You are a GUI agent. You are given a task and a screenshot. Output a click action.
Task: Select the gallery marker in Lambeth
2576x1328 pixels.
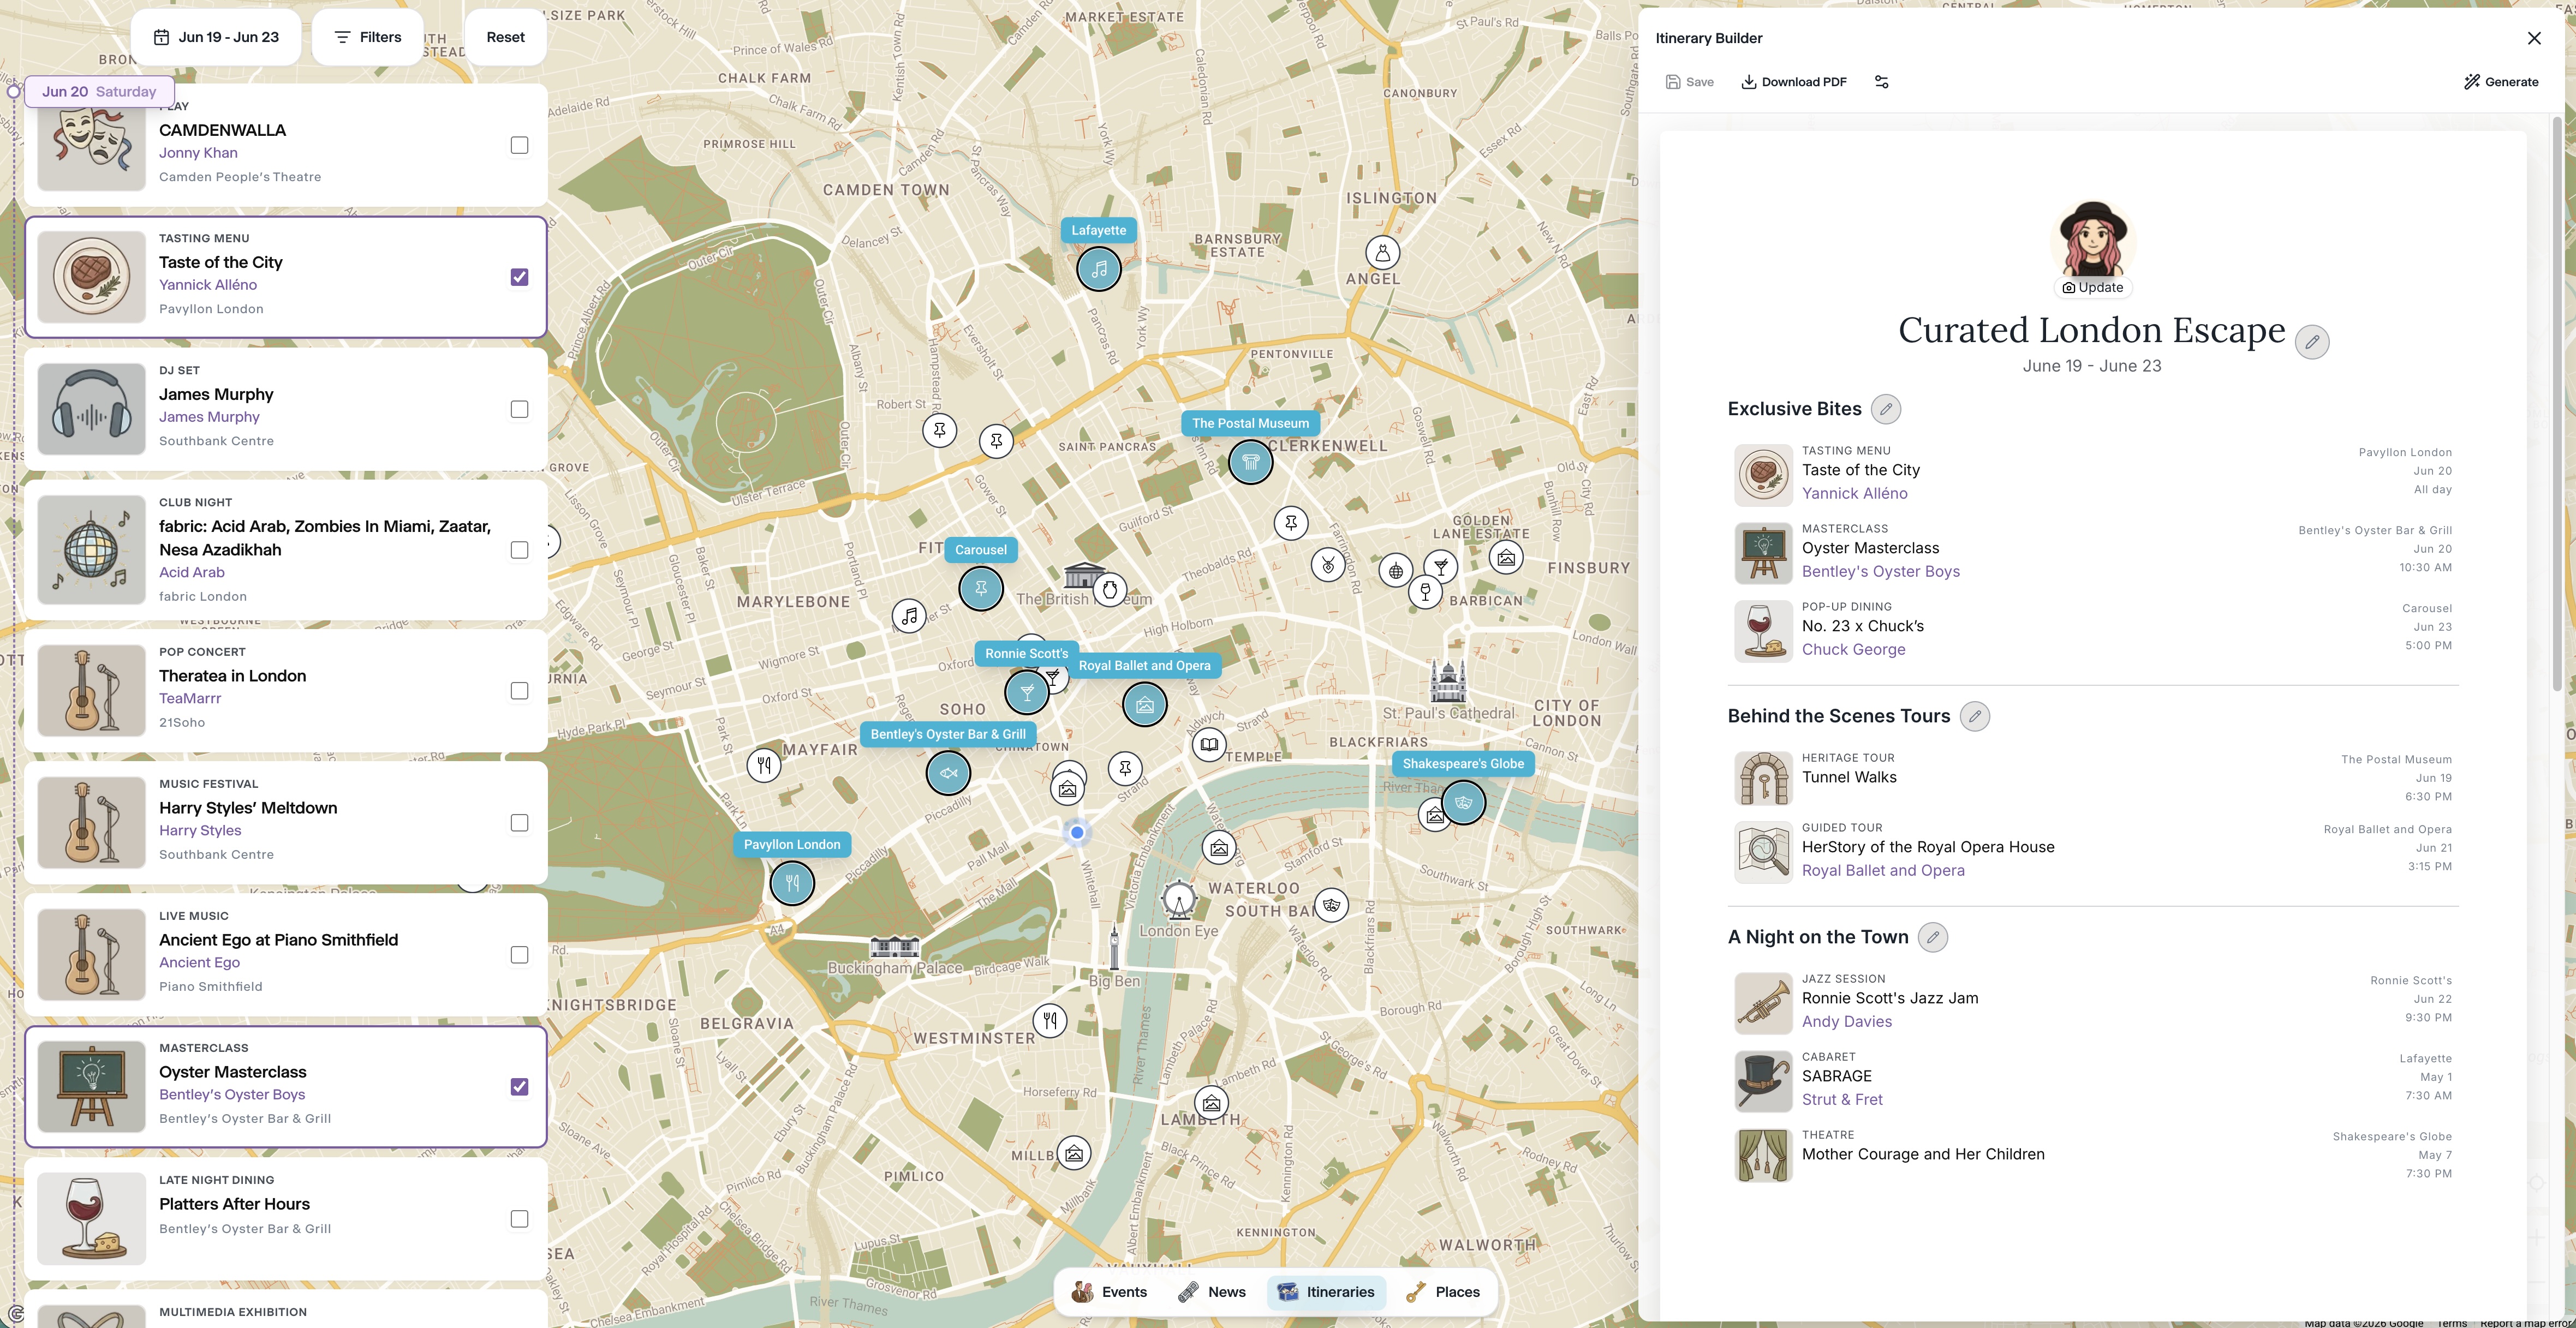tap(1211, 1103)
